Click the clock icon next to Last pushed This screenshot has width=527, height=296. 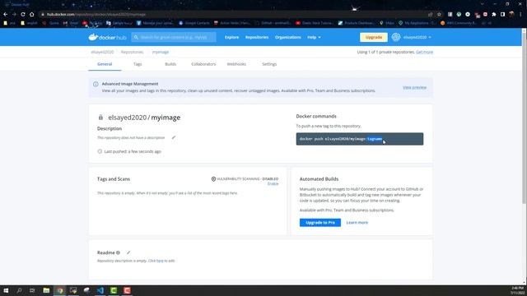(100, 151)
